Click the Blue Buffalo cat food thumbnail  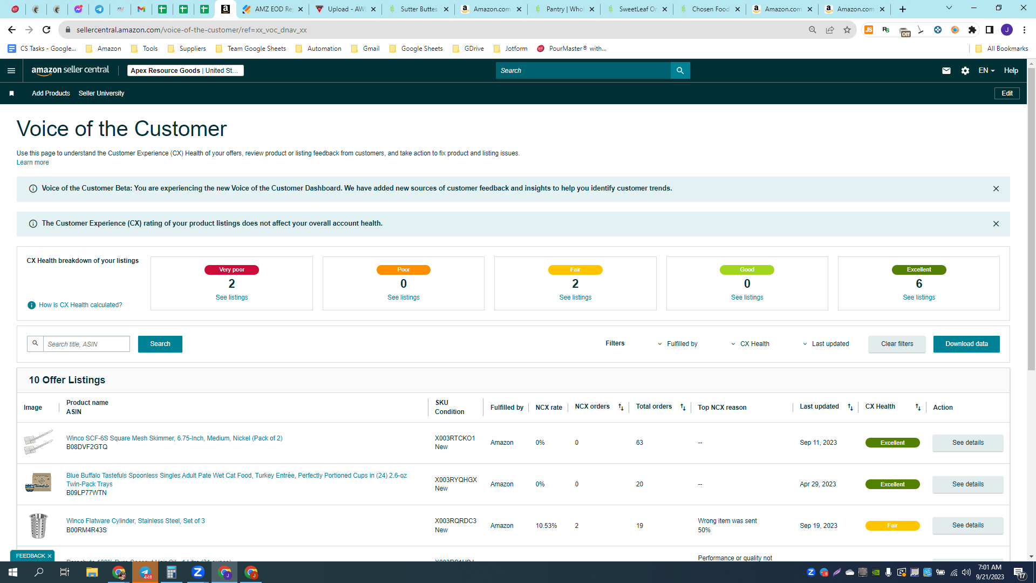coord(38,482)
